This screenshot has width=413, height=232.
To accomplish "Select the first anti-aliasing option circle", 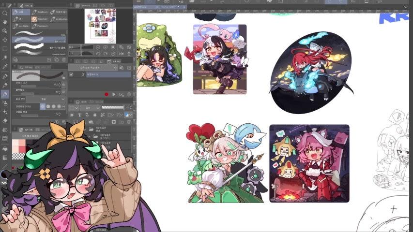I will pos(43,106).
